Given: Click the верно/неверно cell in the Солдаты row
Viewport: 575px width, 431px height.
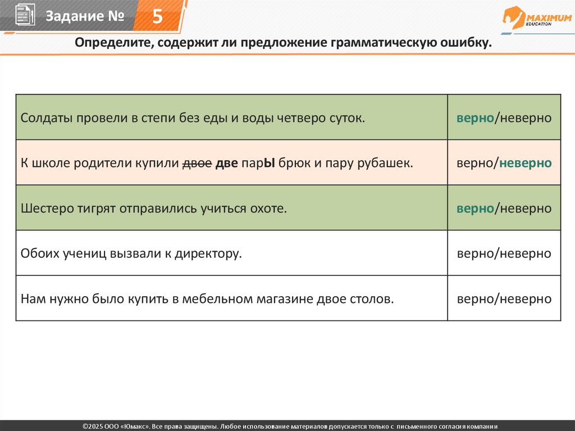Looking at the screenshot, I should click(504, 118).
